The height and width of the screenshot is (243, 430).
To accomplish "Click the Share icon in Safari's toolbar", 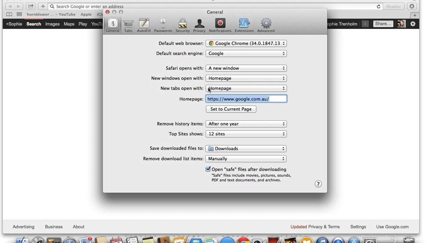I will click(x=31, y=6).
